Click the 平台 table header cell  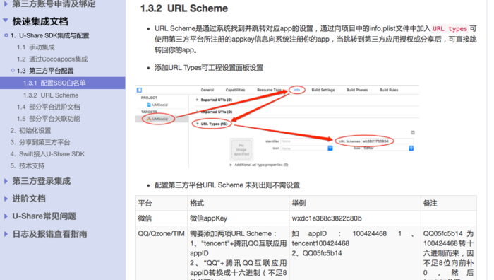coord(162,204)
